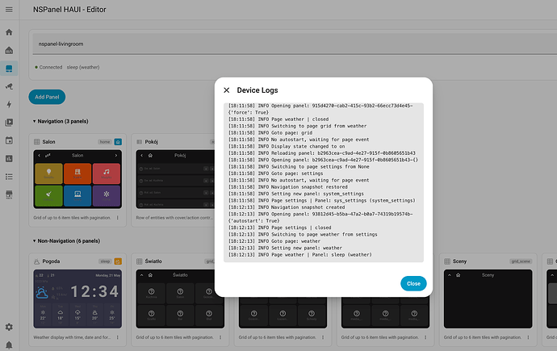Collapse the Navigation (3 panels) section
This screenshot has height=351, width=557.
point(61,121)
